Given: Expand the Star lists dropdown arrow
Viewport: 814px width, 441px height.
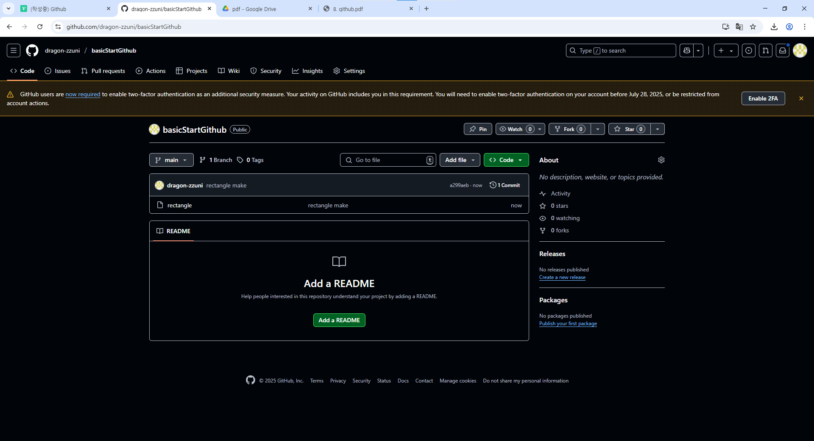Looking at the screenshot, I should (x=658, y=129).
